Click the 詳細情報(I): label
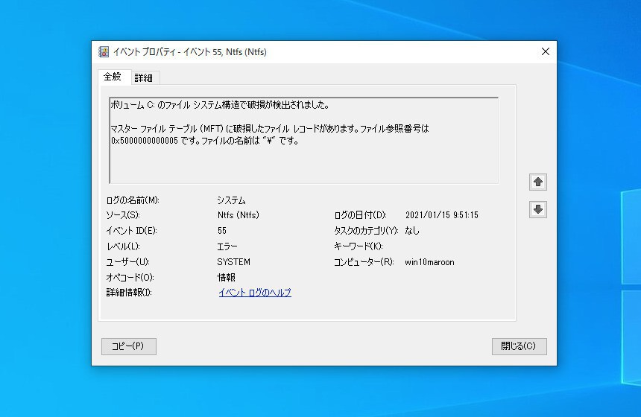The image size is (641, 417). click(129, 293)
